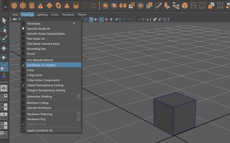Image resolution: width=230 pixels, height=143 pixels.
Task: Open the Panels menu
Action: tap(82, 15)
